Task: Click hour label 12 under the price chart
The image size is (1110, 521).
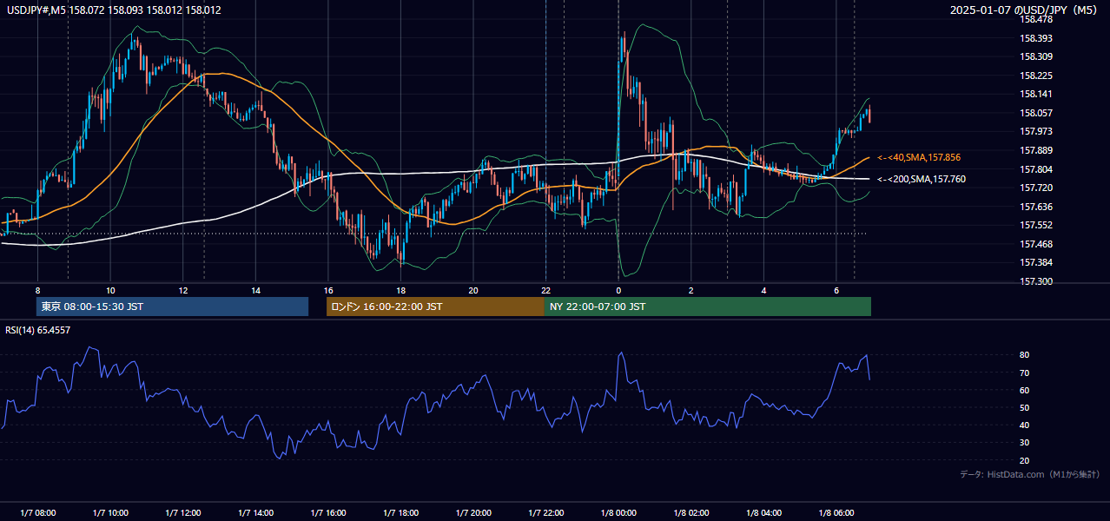Action: pos(183,290)
